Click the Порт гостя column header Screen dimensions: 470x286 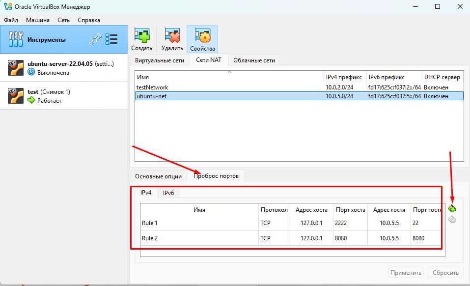point(428,210)
